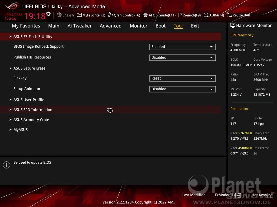
Task: Select the Tool tab
Action: [x=178, y=26]
